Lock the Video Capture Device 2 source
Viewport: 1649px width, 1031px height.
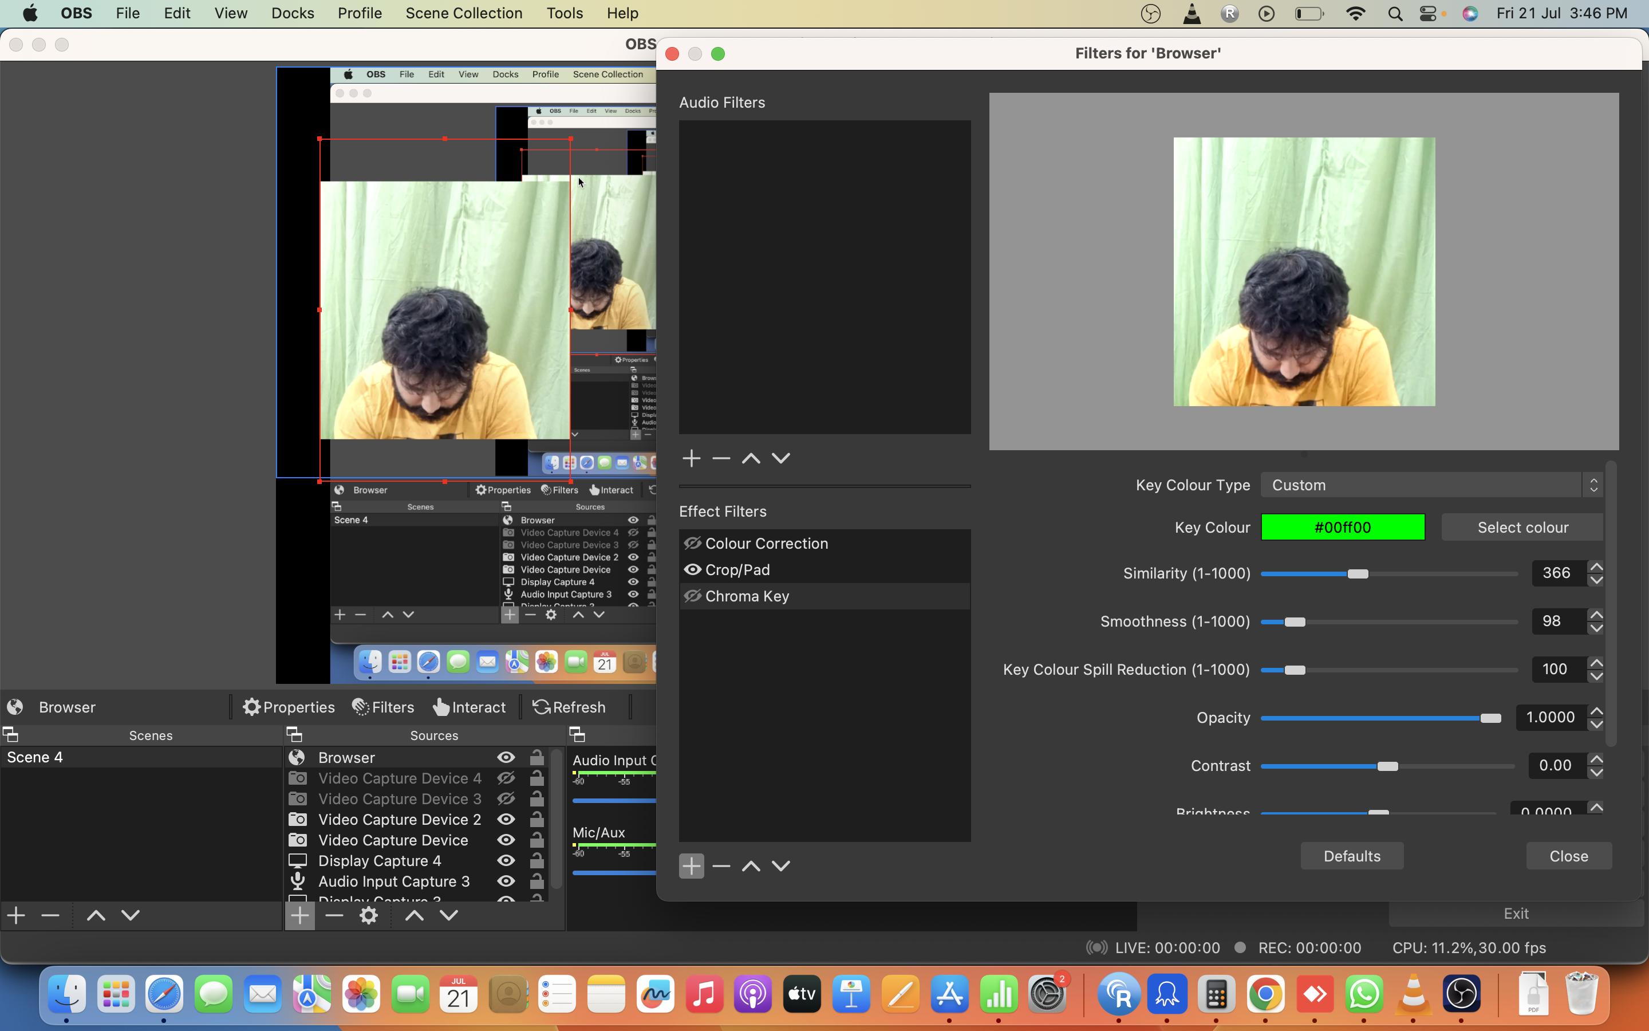537,819
